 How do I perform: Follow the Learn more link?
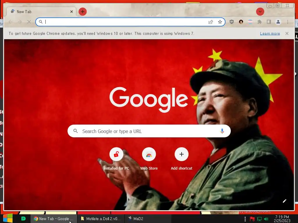[270, 33]
